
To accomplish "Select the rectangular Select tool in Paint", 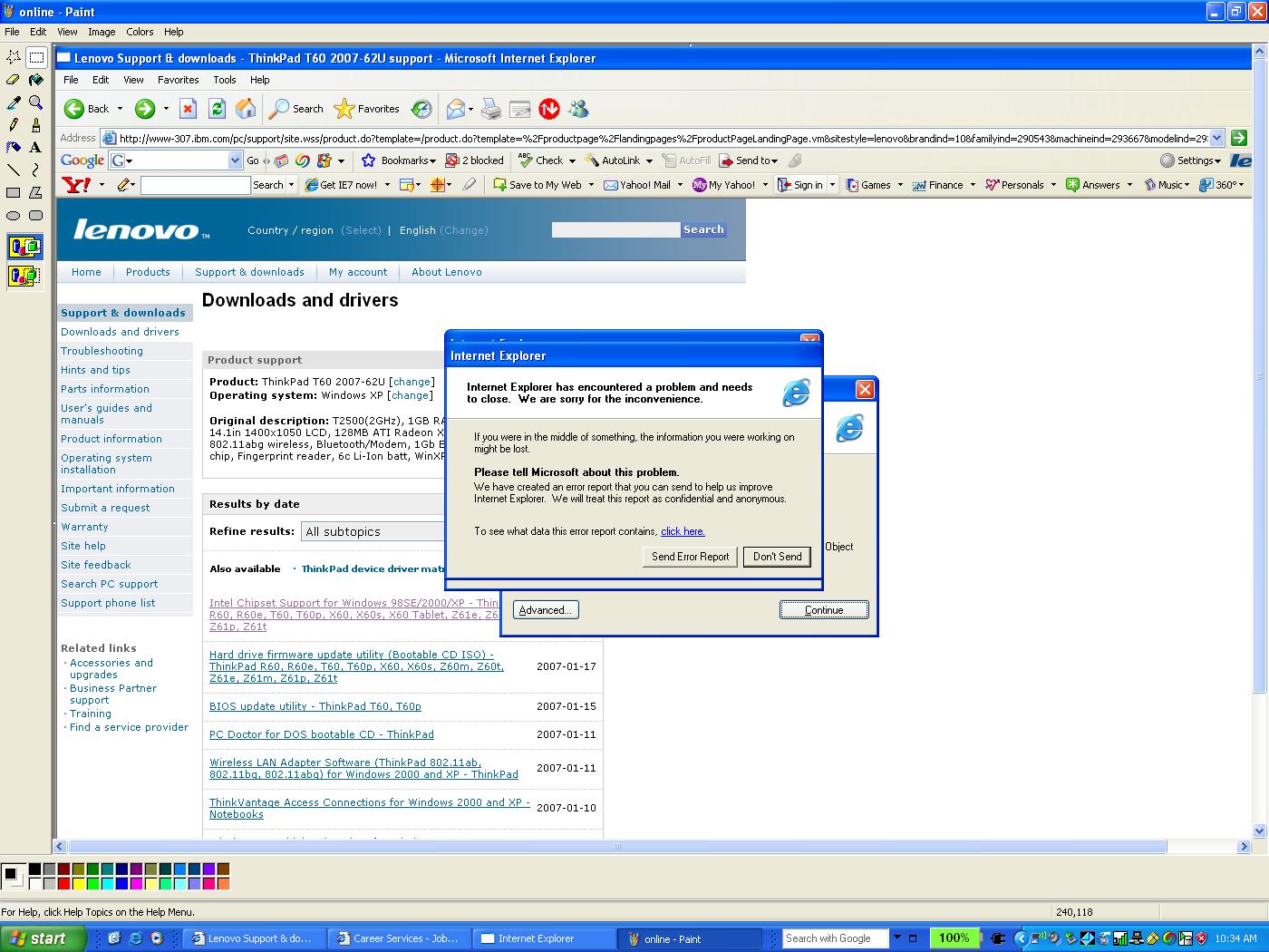I will point(36,57).
